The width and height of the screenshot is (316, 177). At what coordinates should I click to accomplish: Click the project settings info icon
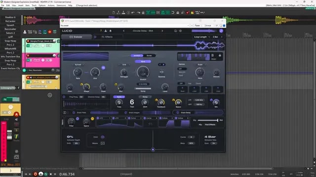coord(128,12)
